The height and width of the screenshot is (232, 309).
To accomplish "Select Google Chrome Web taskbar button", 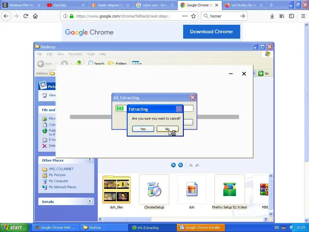I will [56, 227].
